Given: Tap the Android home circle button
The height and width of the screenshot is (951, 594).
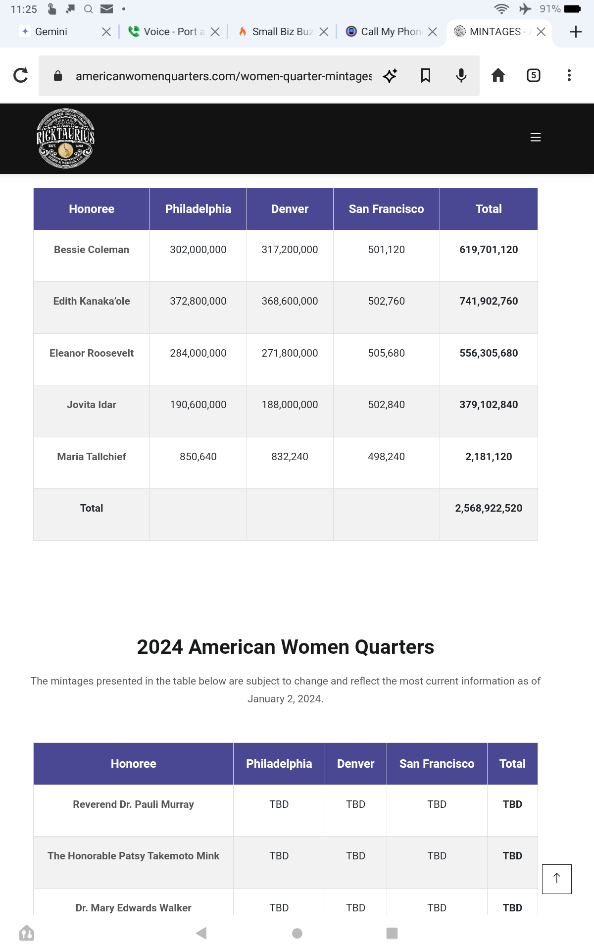Looking at the screenshot, I should pyautogui.click(x=297, y=933).
